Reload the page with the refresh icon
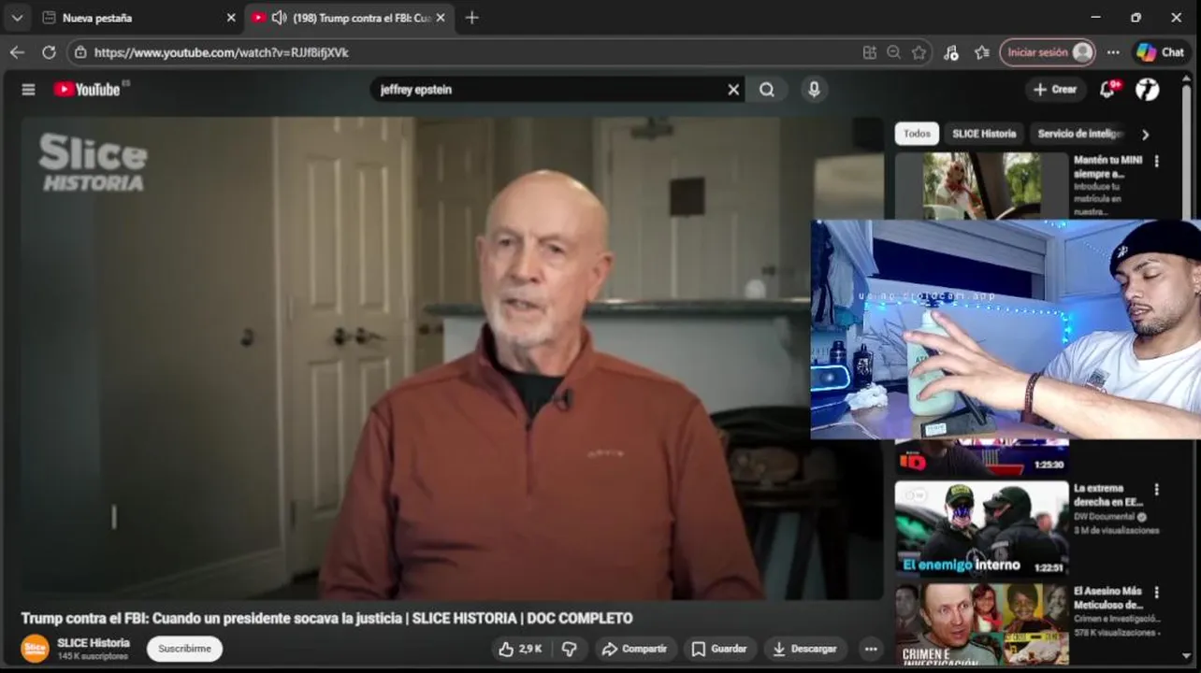The height and width of the screenshot is (673, 1201). (49, 52)
